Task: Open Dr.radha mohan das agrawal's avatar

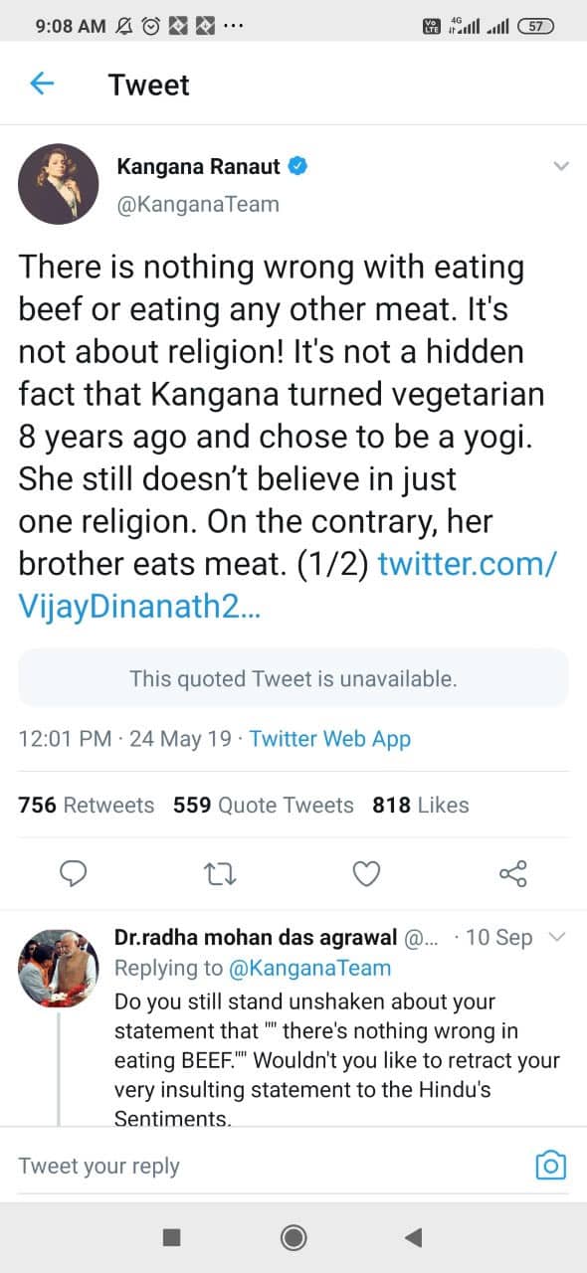Action: [58, 968]
